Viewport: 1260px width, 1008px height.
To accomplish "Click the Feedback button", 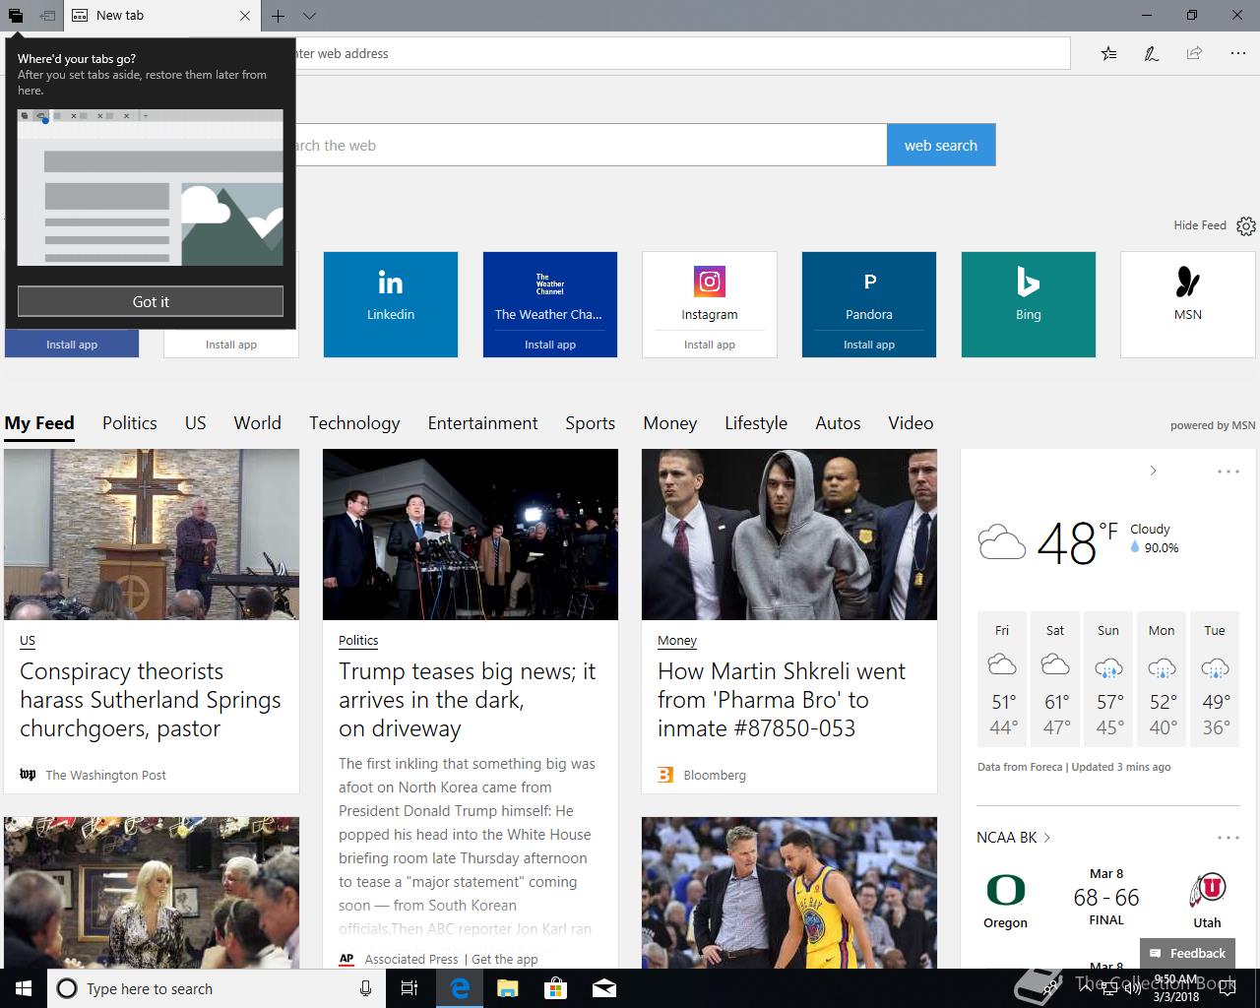I will 1187,953.
